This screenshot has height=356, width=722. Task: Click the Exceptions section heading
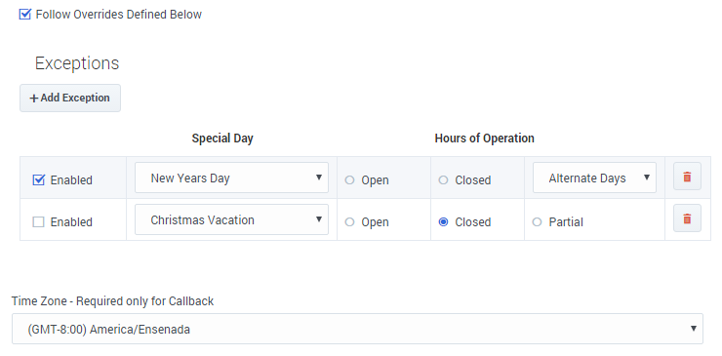(77, 63)
